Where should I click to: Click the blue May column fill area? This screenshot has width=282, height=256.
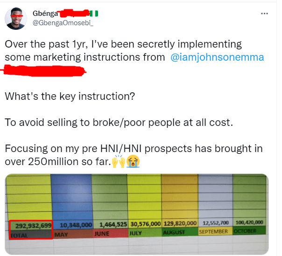pos(72,197)
